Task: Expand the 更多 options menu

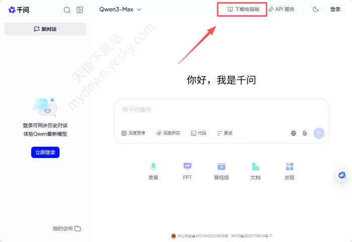Action: click(225, 133)
